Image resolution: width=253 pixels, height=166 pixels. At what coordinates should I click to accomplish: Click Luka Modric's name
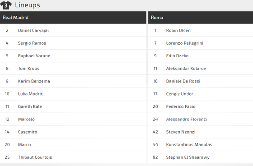pos(30,94)
